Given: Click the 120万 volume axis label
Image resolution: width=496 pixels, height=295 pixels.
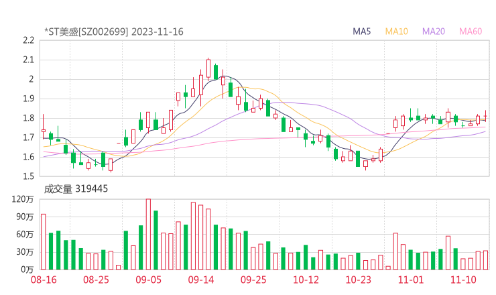Looking at the screenshot, I should coord(22,199).
